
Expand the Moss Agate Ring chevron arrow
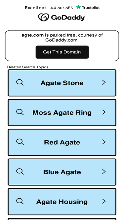pos(104,112)
